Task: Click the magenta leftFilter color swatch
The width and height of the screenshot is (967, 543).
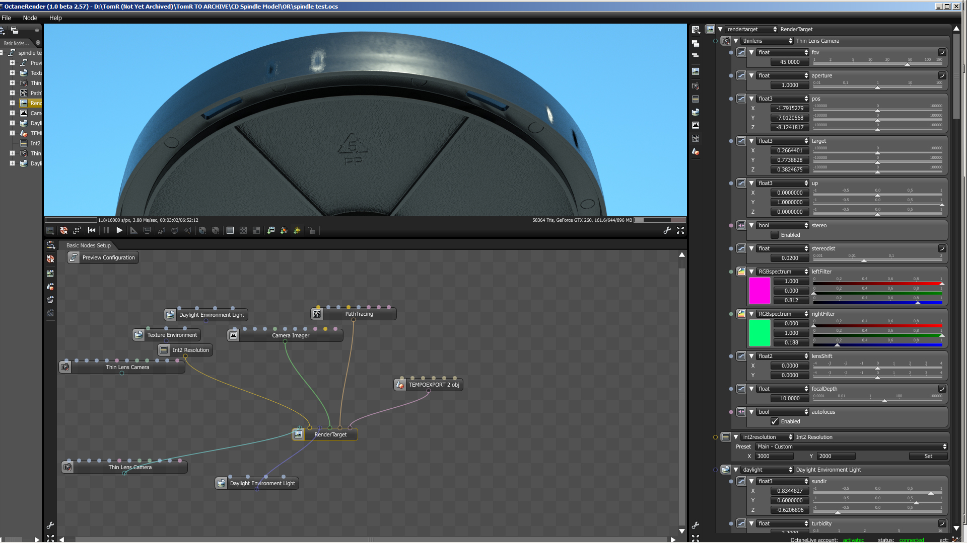Action: (x=759, y=291)
